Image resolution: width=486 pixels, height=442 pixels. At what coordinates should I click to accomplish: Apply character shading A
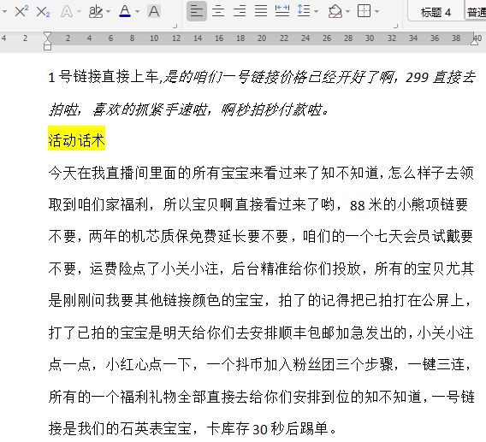[154, 12]
